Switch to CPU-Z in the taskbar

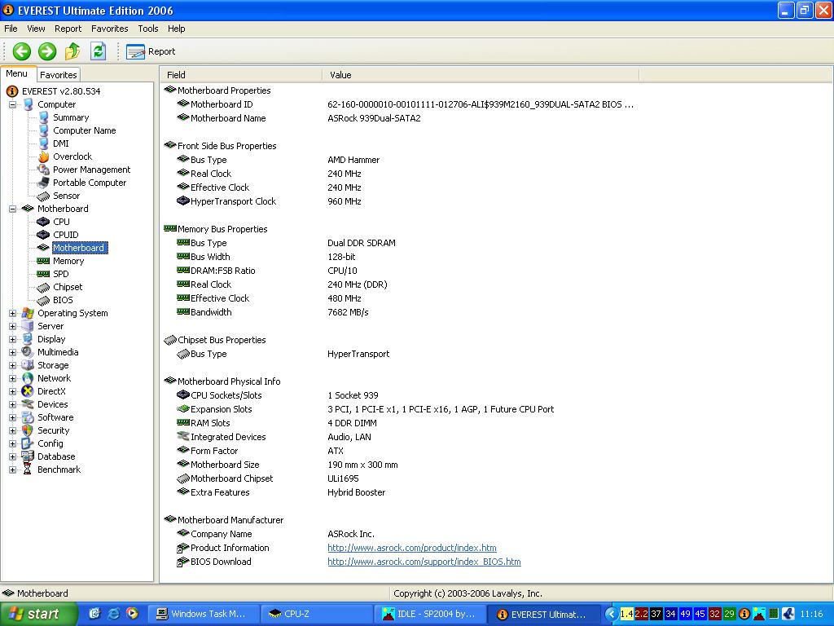coord(317,614)
